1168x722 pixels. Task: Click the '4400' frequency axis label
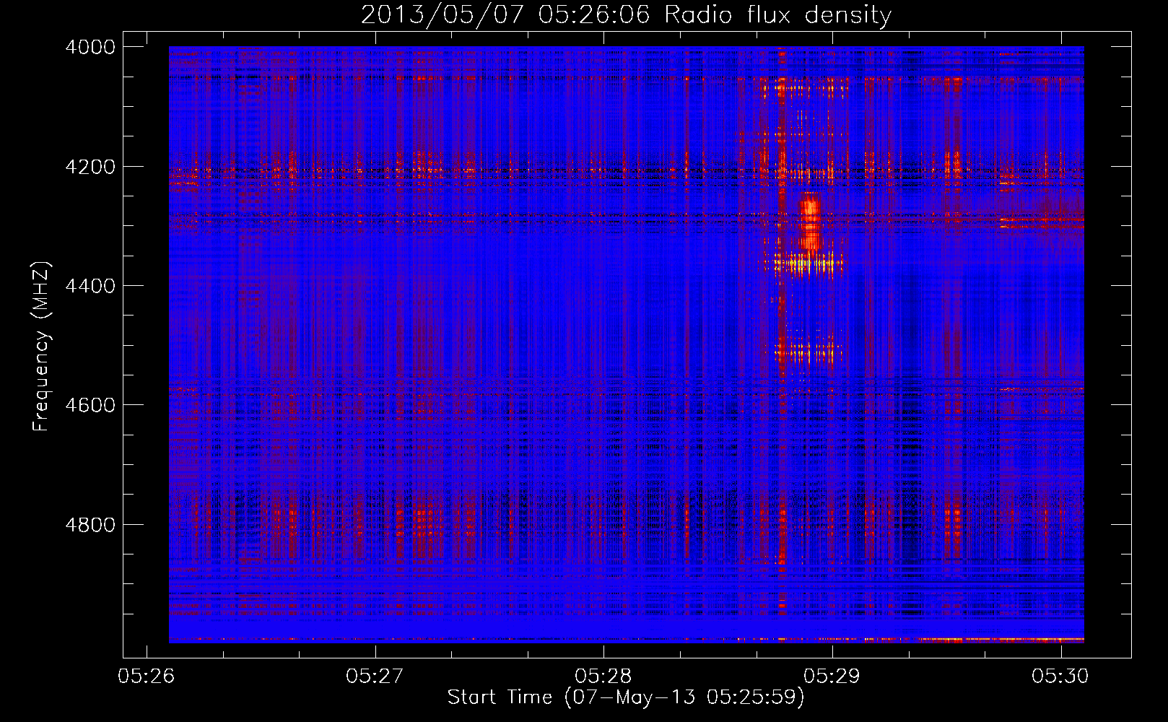(90, 286)
